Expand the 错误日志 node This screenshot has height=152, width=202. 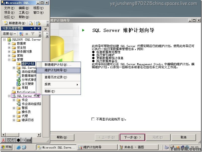point(14,120)
